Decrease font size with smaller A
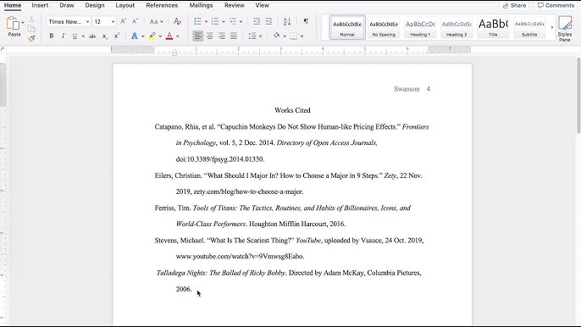This screenshot has width=581, height=327. tap(135, 21)
